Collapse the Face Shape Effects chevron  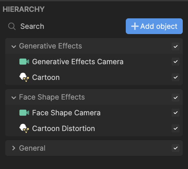click(x=14, y=98)
